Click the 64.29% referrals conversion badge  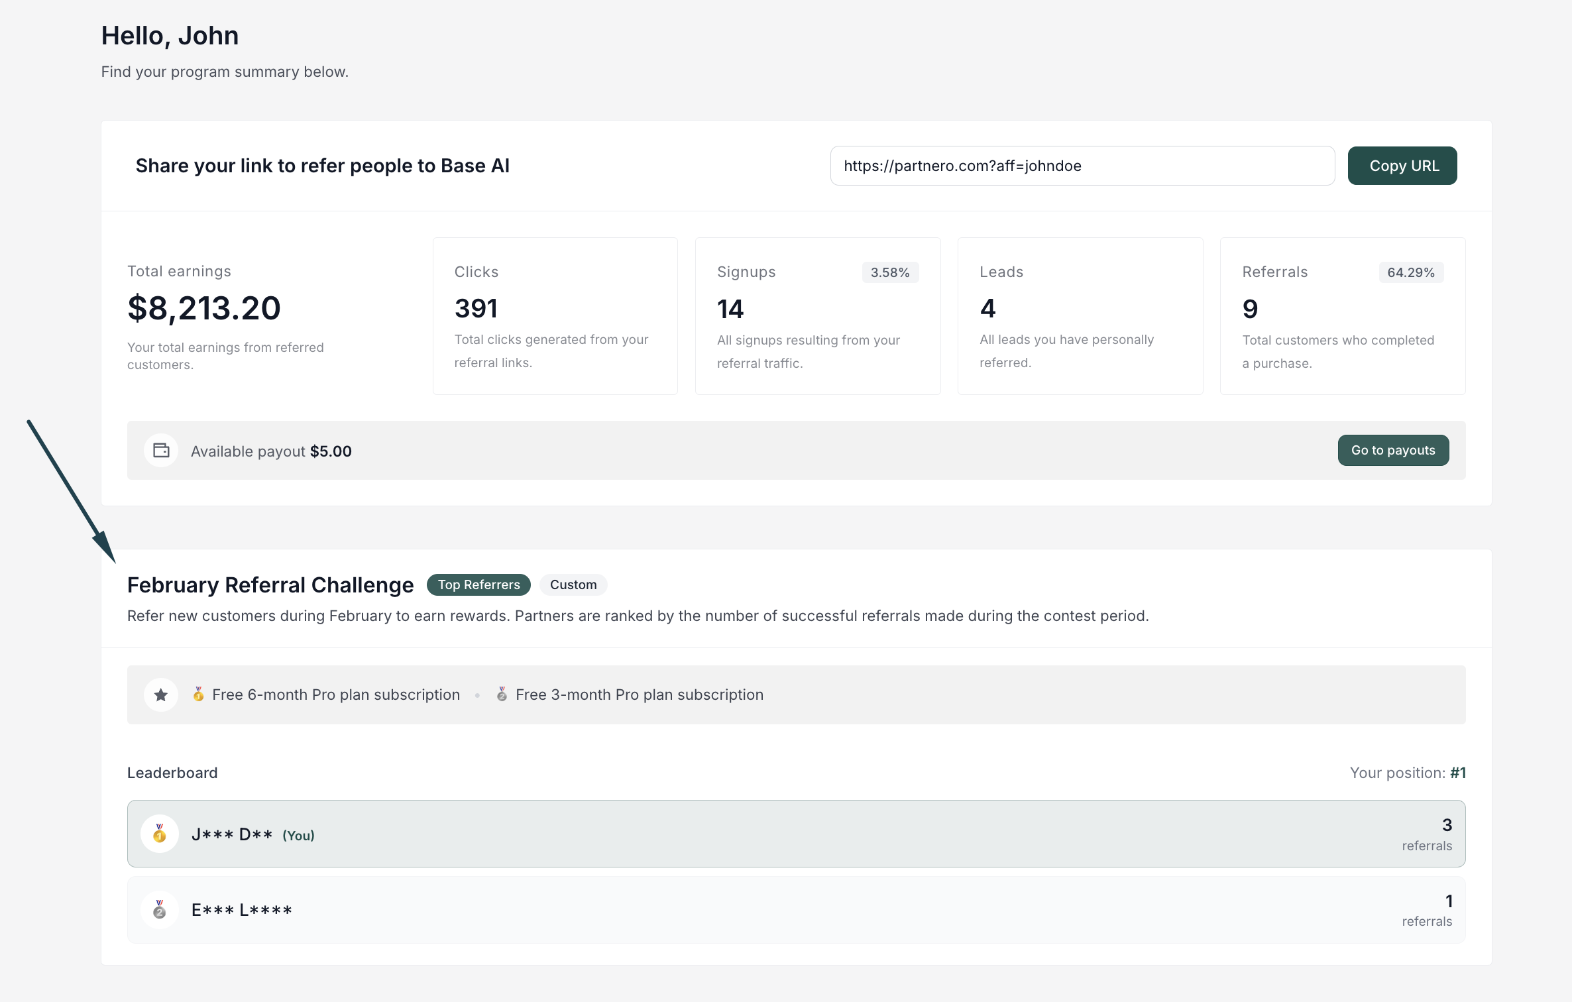[1410, 272]
